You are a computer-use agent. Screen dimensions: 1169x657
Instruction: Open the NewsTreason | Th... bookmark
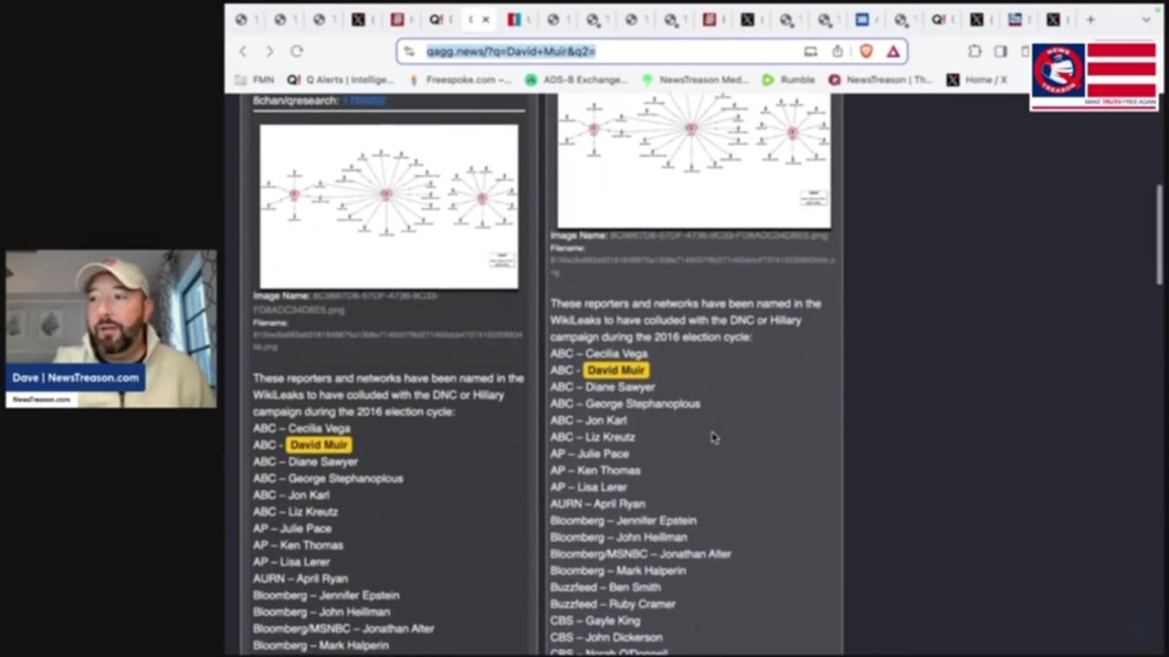pyautogui.click(x=880, y=80)
